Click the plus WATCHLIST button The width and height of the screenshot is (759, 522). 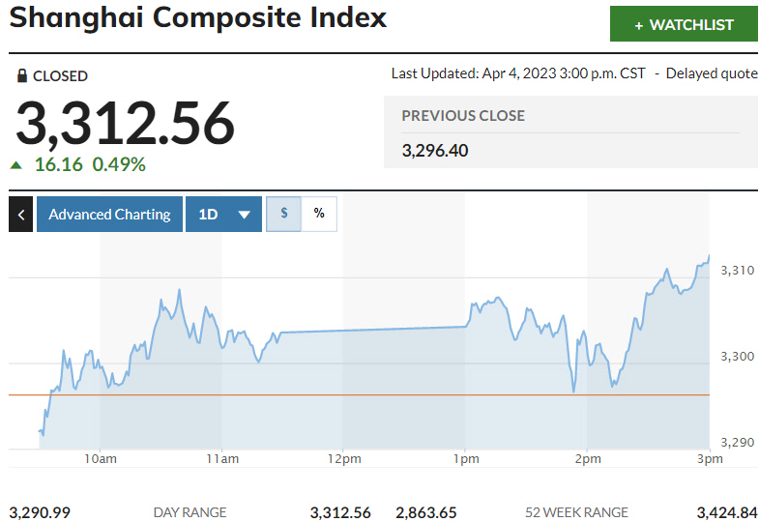point(683,25)
